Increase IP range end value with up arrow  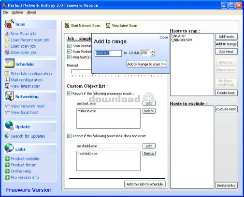pos(152,52)
